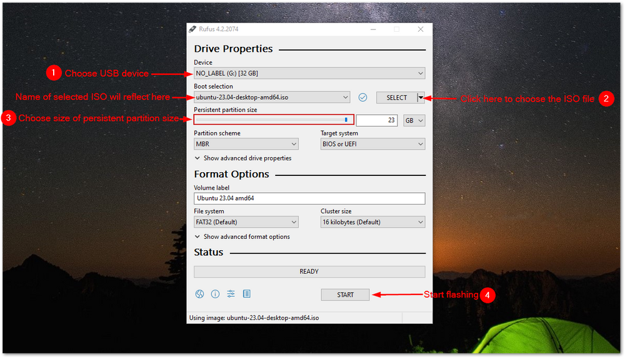This screenshot has width=625, height=358.
Task: Open the Boot selection ISO dropdown
Action: pyautogui.click(x=272, y=97)
